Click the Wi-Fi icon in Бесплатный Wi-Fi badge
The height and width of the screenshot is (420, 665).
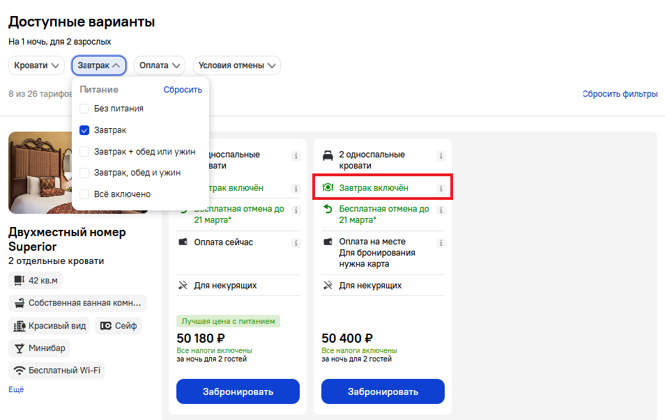coord(20,371)
